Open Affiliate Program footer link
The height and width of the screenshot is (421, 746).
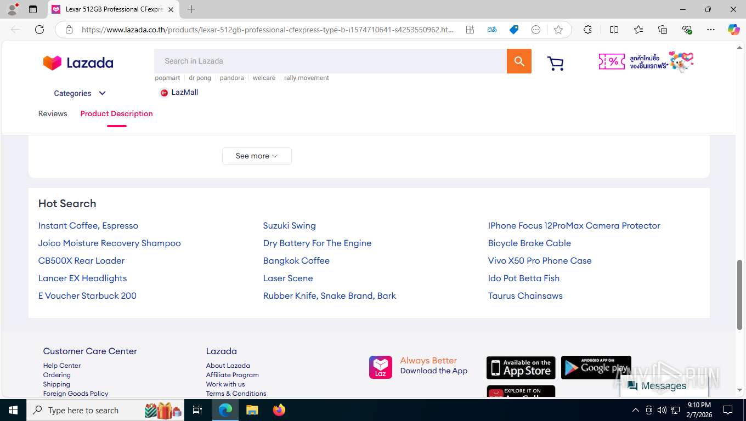232,375
